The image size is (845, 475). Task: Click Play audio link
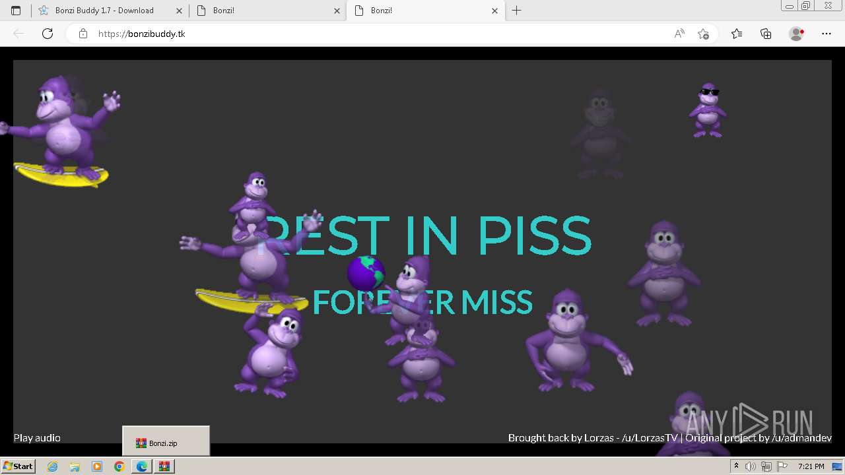tap(37, 437)
